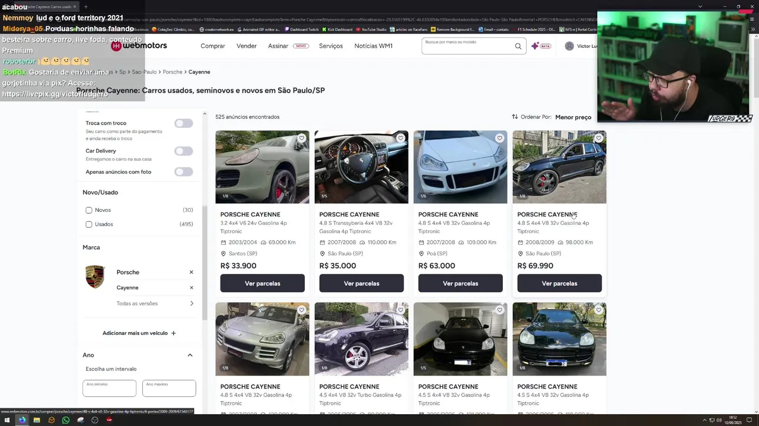
Task: Open File Explorer from the taskbar
Action: [x=37, y=420]
